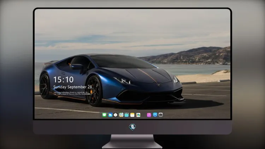Open the green Messages app in dock
The image size is (265, 149).
(x=104, y=115)
